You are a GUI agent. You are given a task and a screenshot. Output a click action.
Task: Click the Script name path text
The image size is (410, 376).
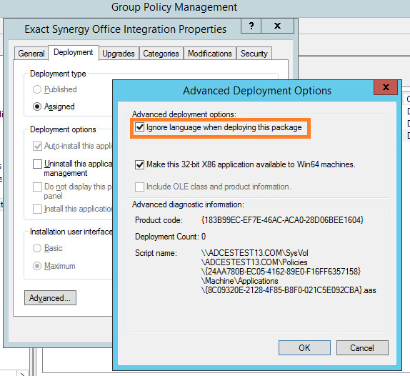pyautogui.click(x=289, y=272)
